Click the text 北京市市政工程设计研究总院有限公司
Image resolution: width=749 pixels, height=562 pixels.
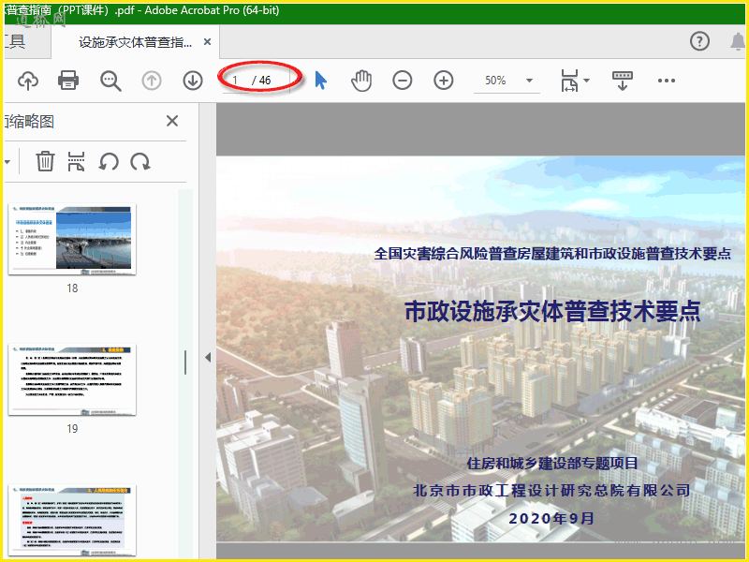pyautogui.click(x=551, y=490)
